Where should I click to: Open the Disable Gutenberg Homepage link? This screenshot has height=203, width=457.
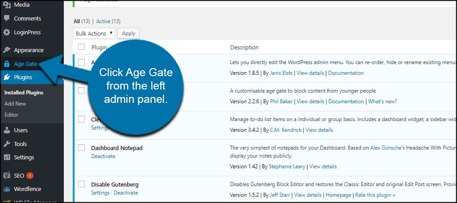click(338, 195)
